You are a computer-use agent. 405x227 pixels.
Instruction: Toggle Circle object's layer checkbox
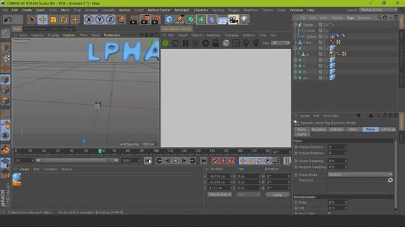pyautogui.click(x=321, y=31)
